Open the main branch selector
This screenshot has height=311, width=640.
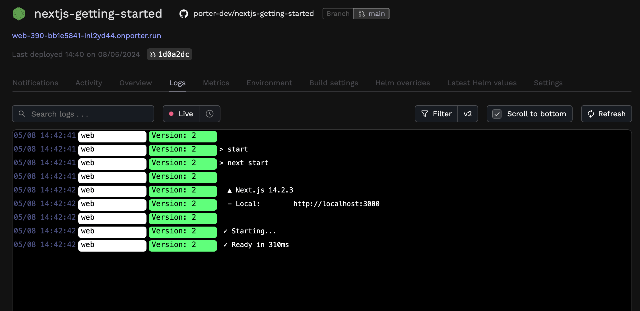[371, 14]
